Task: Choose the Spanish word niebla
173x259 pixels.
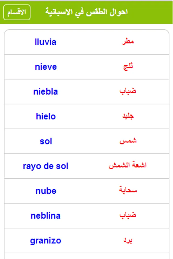Action: (x=46, y=92)
